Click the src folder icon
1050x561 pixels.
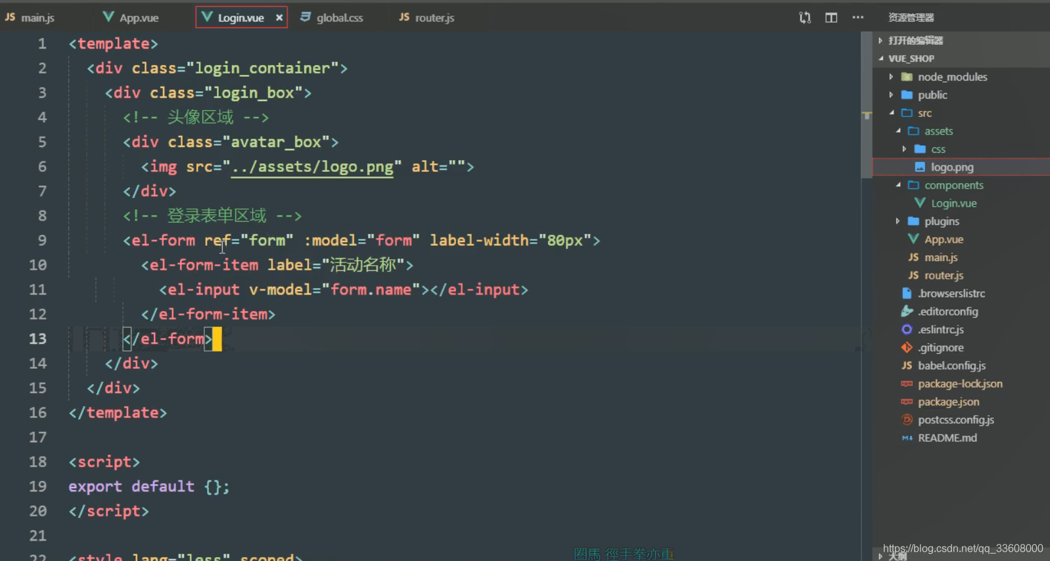click(907, 113)
